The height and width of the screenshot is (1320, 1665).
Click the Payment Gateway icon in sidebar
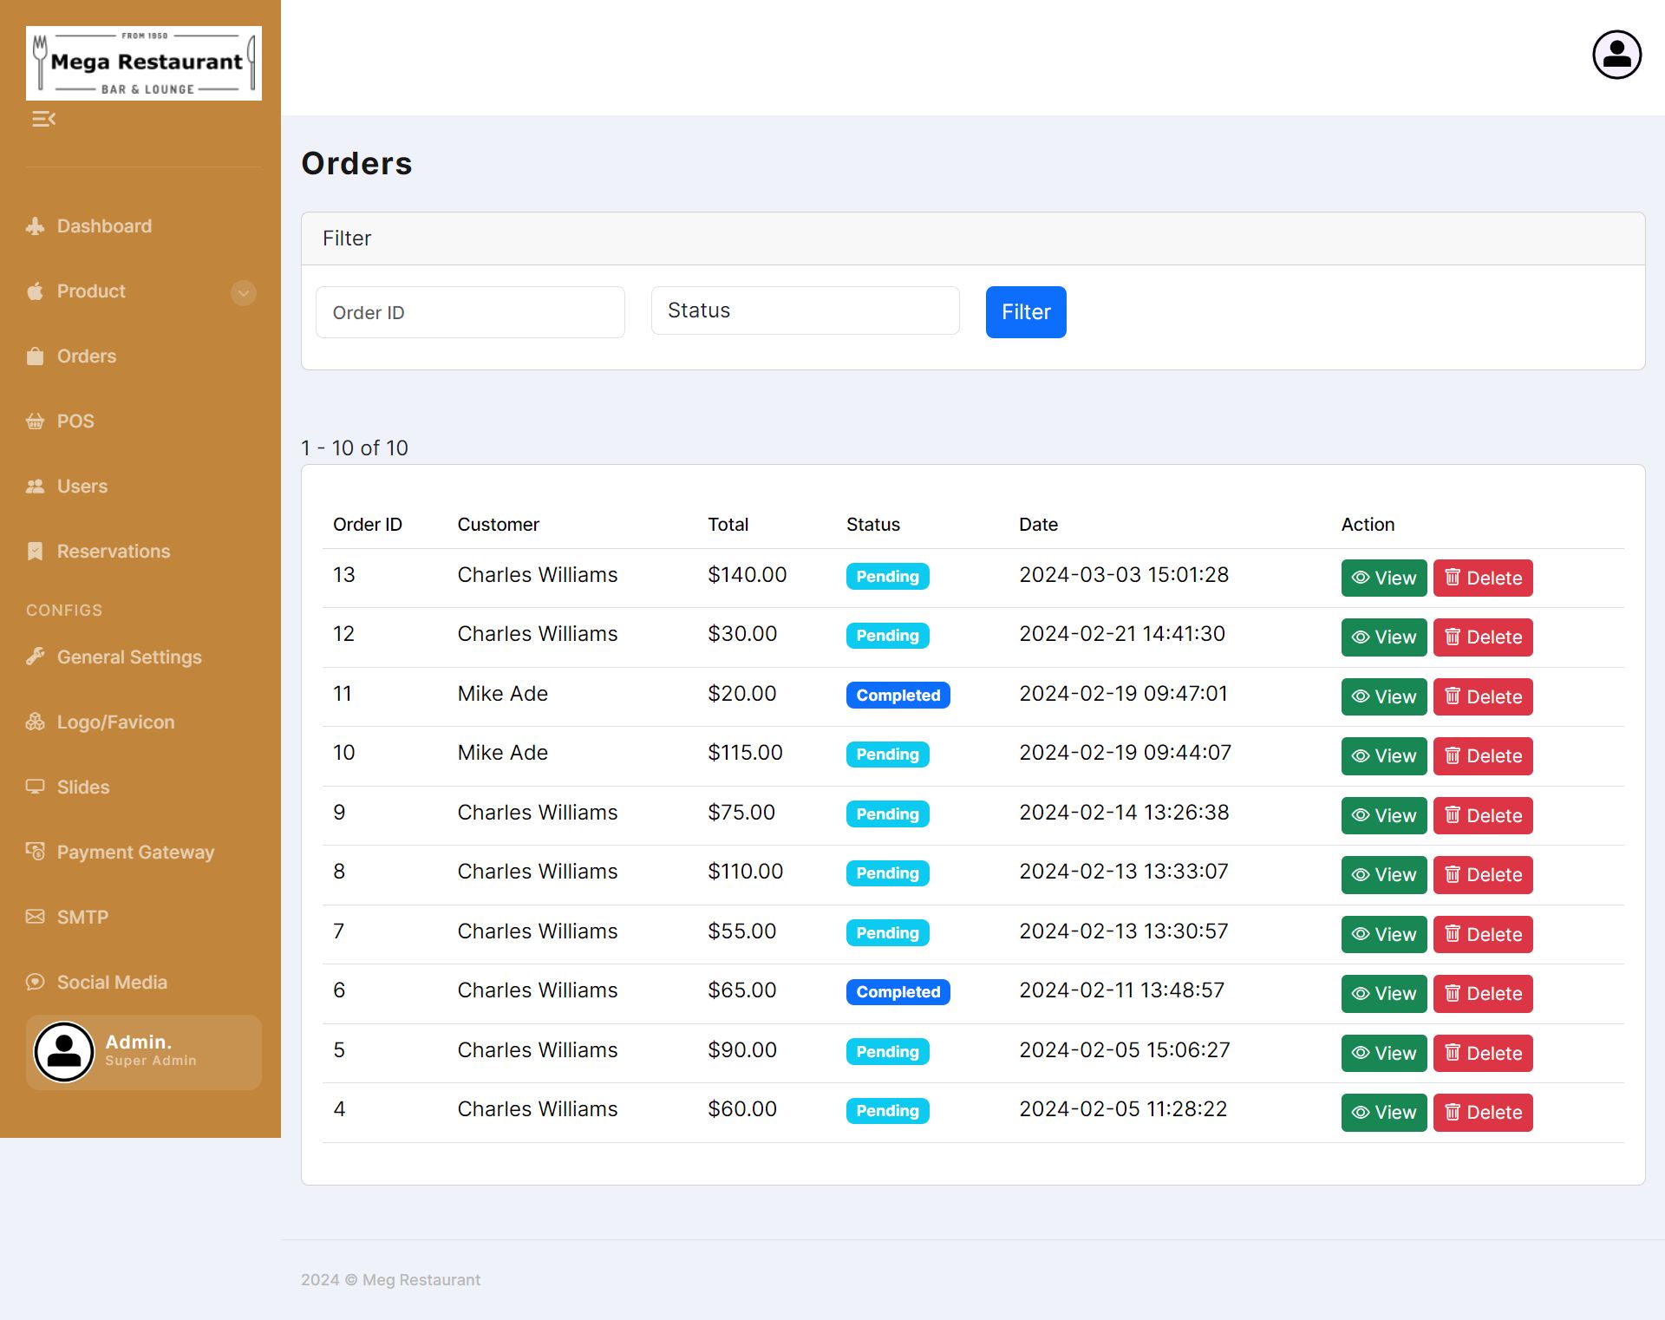[x=35, y=852]
